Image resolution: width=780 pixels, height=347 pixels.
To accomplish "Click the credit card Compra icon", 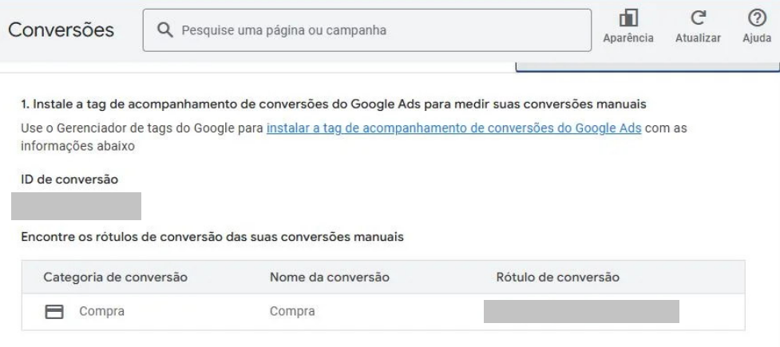I will (x=54, y=311).
